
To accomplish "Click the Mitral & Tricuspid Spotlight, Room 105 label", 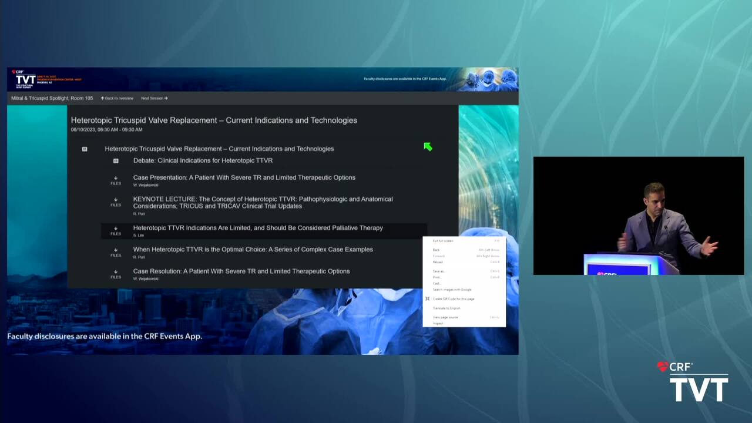I will [52, 98].
